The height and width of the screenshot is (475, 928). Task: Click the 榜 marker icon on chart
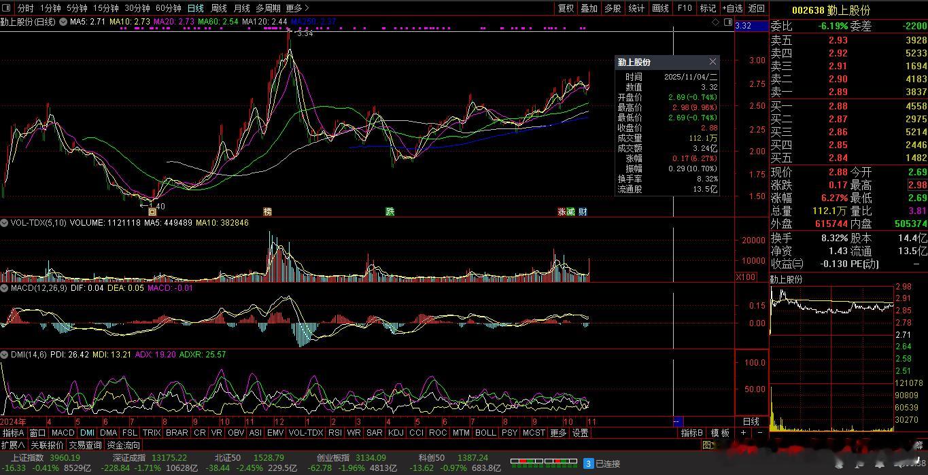(267, 212)
